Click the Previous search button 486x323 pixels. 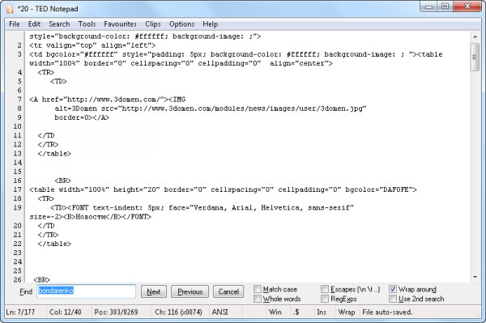(x=190, y=291)
